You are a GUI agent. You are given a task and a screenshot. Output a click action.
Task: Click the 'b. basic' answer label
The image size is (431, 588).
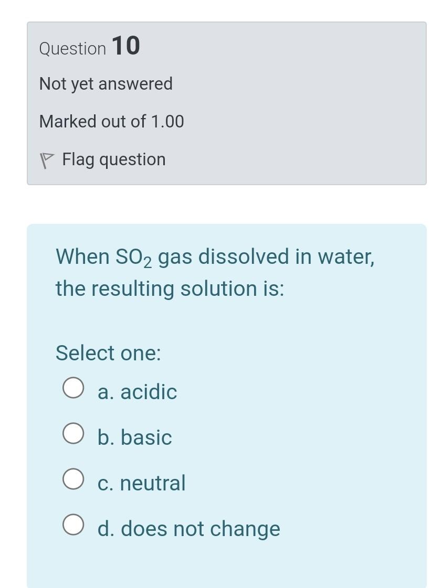coord(134,437)
